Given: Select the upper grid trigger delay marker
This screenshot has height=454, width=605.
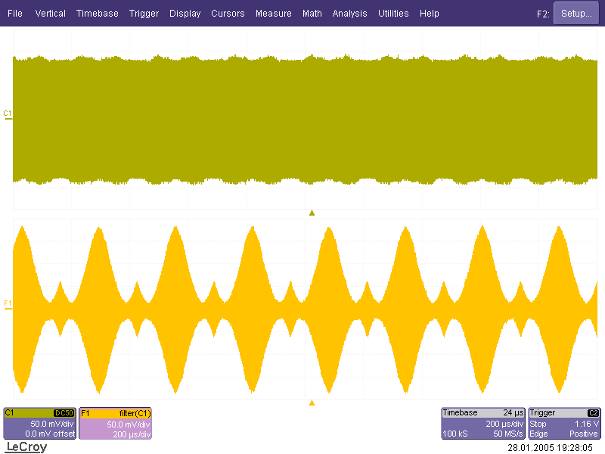Looking at the screenshot, I should pos(312,213).
